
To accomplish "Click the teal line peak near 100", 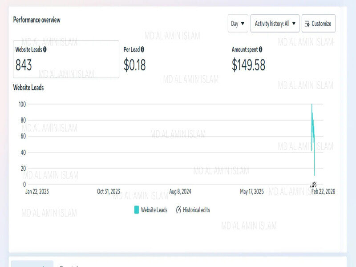I will [x=312, y=105].
